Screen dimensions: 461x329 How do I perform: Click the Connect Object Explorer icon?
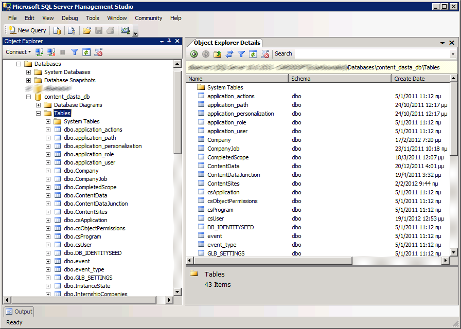[x=39, y=52]
